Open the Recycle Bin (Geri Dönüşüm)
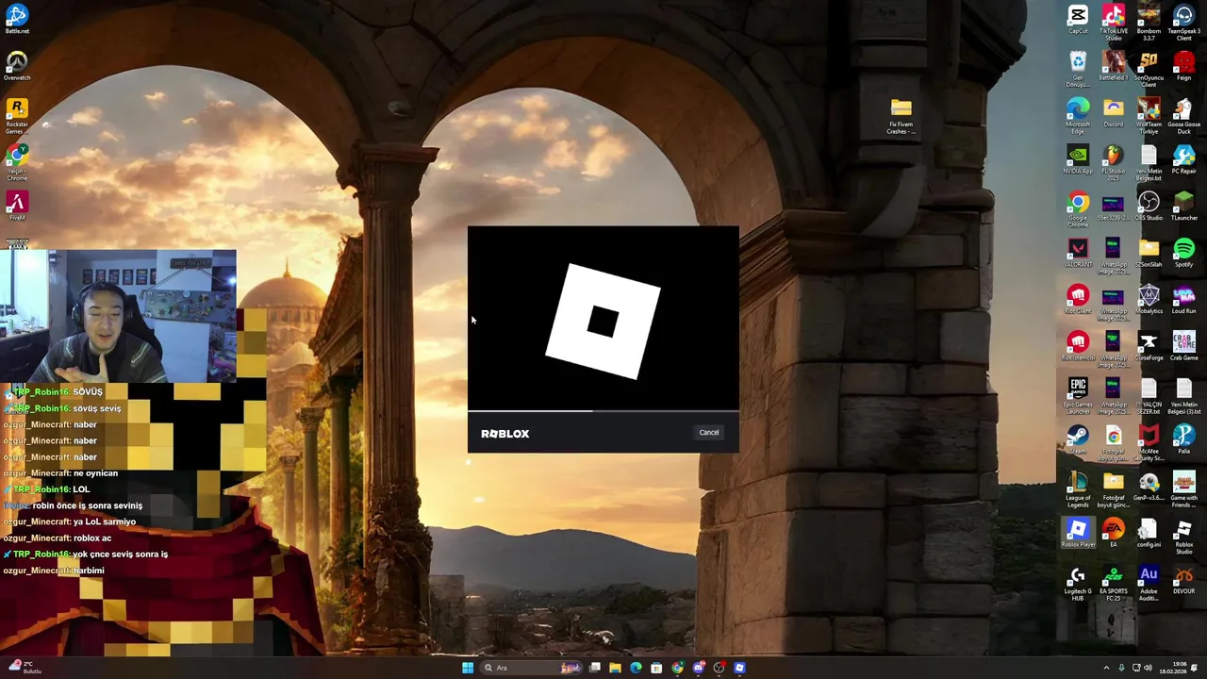Screen dimensions: 1207x679 pos(1078,69)
